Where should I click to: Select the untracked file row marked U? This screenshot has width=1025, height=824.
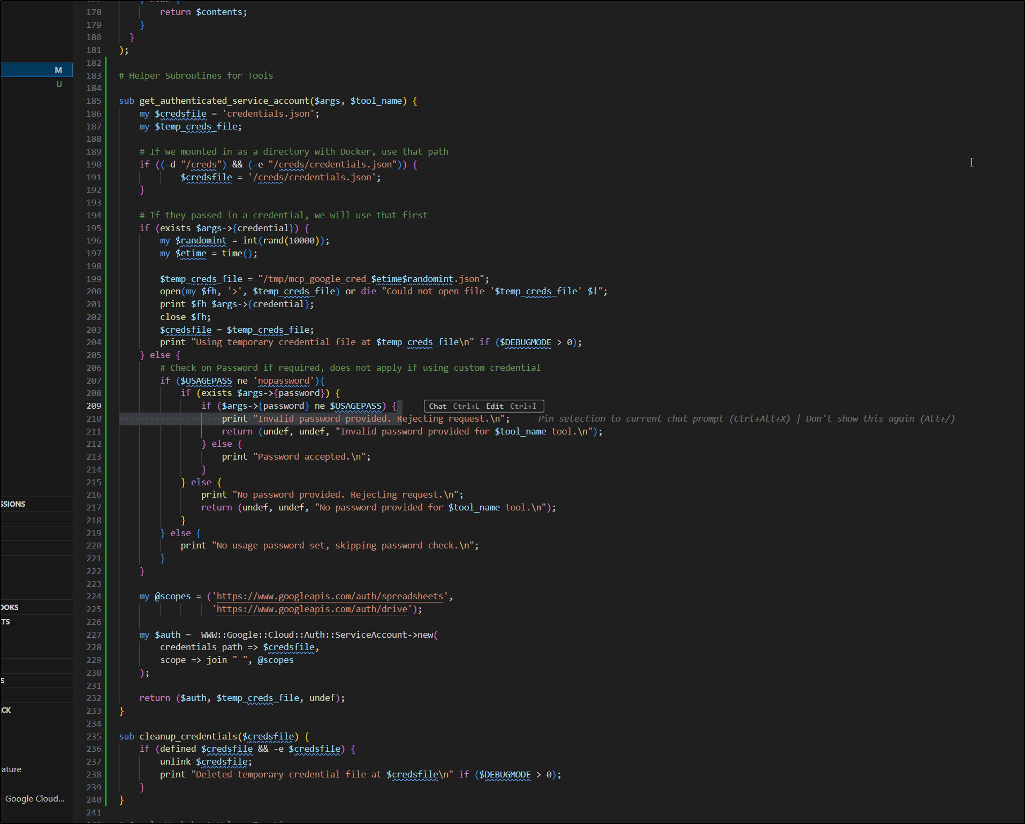[x=36, y=85]
